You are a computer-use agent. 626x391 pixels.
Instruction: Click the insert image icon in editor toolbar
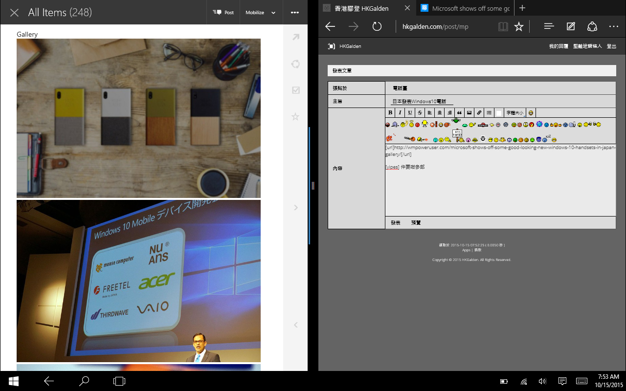[469, 113]
